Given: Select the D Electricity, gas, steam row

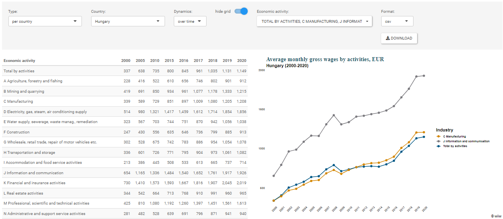Looking at the screenshot, I should pos(45,112).
